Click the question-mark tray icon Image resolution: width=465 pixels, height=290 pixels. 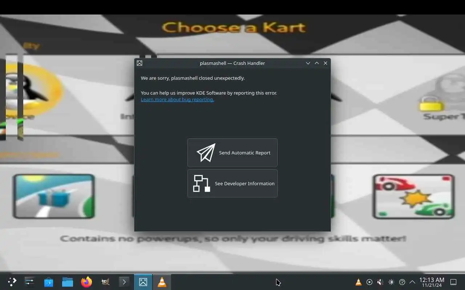(402, 282)
